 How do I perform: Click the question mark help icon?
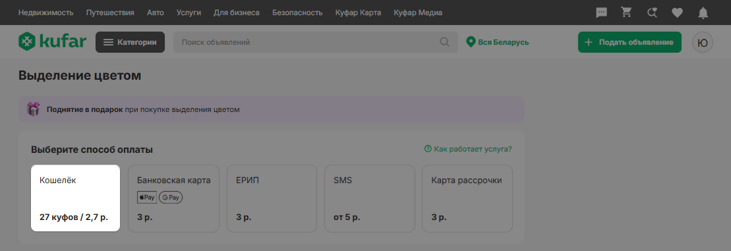pyautogui.click(x=428, y=149)
